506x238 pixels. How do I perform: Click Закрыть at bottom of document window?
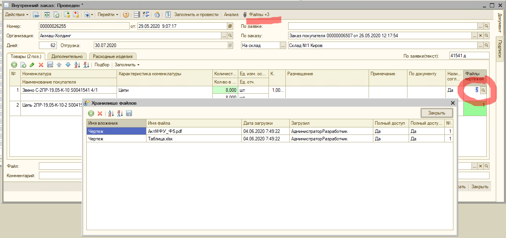point(480,187)
